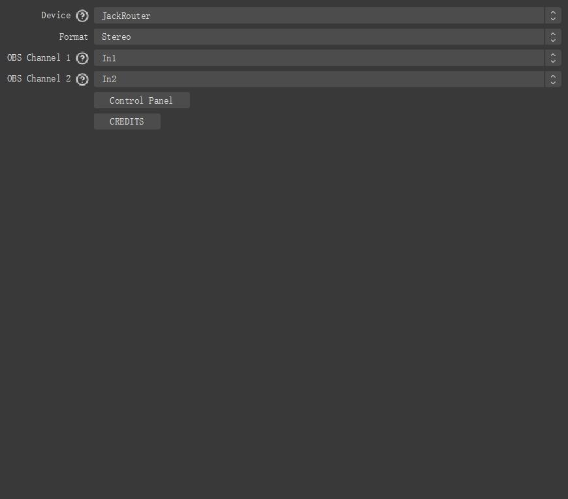Click the Format stepper up arrow

pyautogui.click(x=553, y=33)
